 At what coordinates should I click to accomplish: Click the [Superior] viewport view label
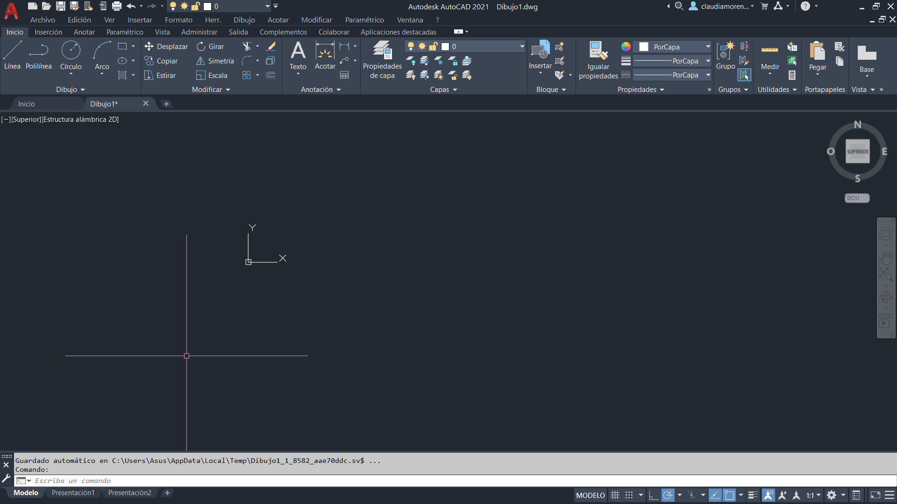pos(26,119)
